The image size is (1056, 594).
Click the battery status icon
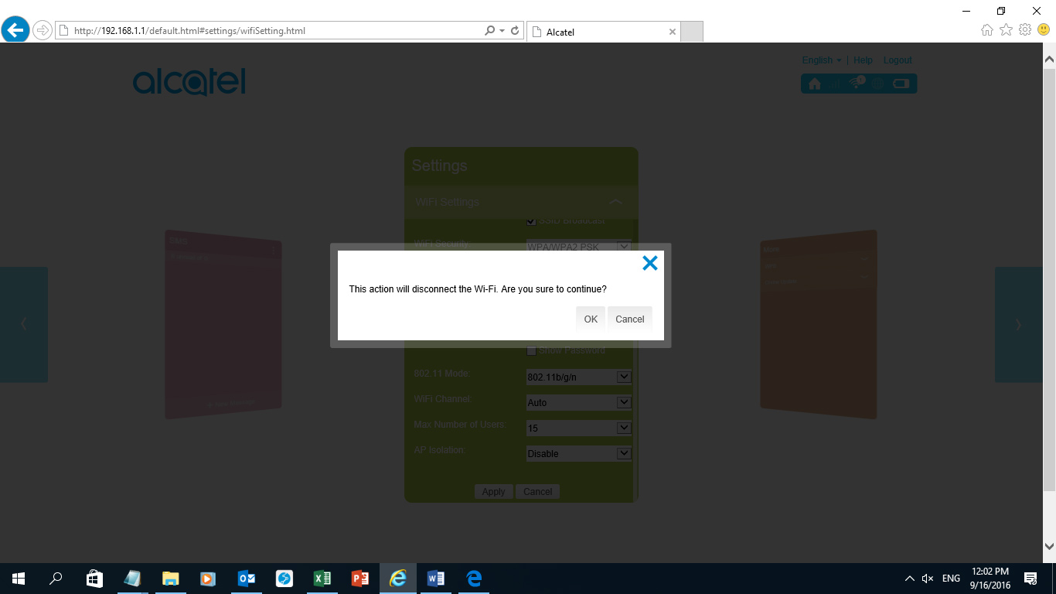click(901, 84)
